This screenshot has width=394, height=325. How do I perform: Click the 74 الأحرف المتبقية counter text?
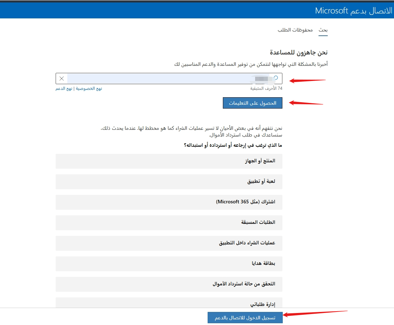click(266, 88)
